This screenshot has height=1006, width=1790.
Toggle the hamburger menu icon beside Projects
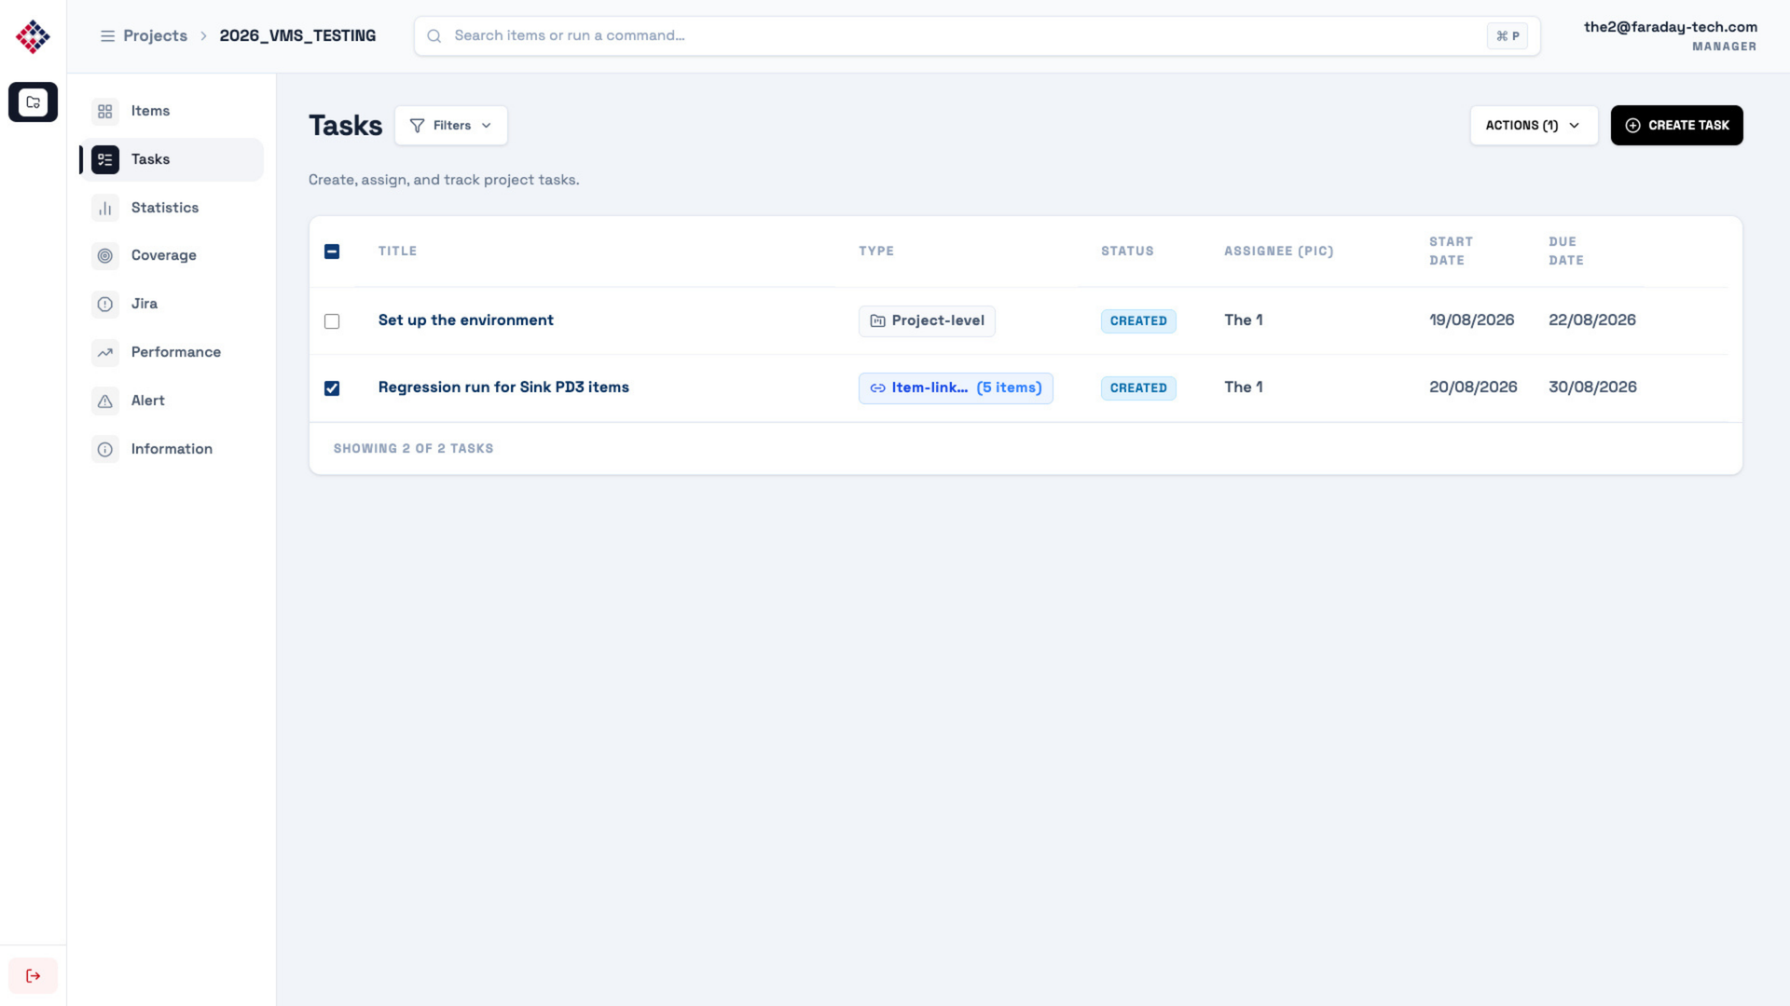(107, 35)
